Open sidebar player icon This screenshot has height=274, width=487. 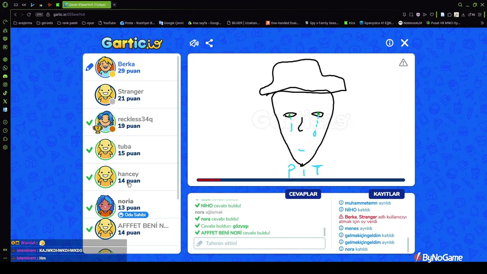pos(5,122)
